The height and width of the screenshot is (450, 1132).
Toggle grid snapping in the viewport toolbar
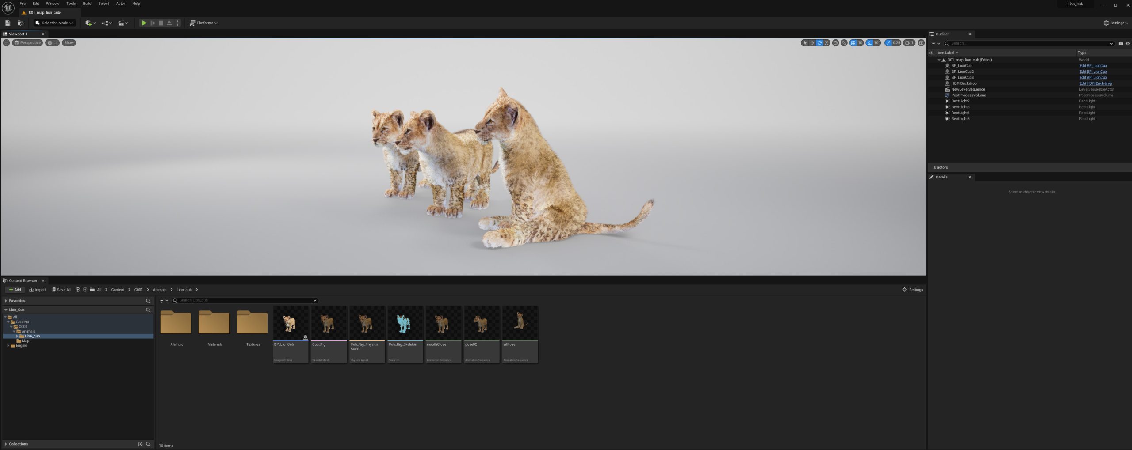(x=853, y=43)
